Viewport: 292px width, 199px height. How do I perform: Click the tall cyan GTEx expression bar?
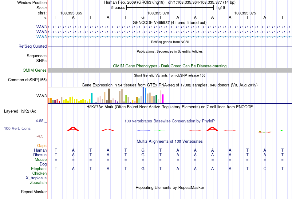click(92, 98)
